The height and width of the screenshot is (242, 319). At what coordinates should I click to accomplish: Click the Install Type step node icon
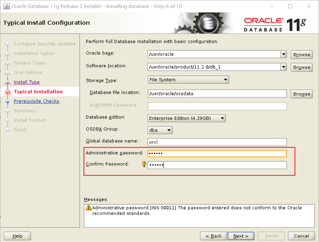(8, 82)
